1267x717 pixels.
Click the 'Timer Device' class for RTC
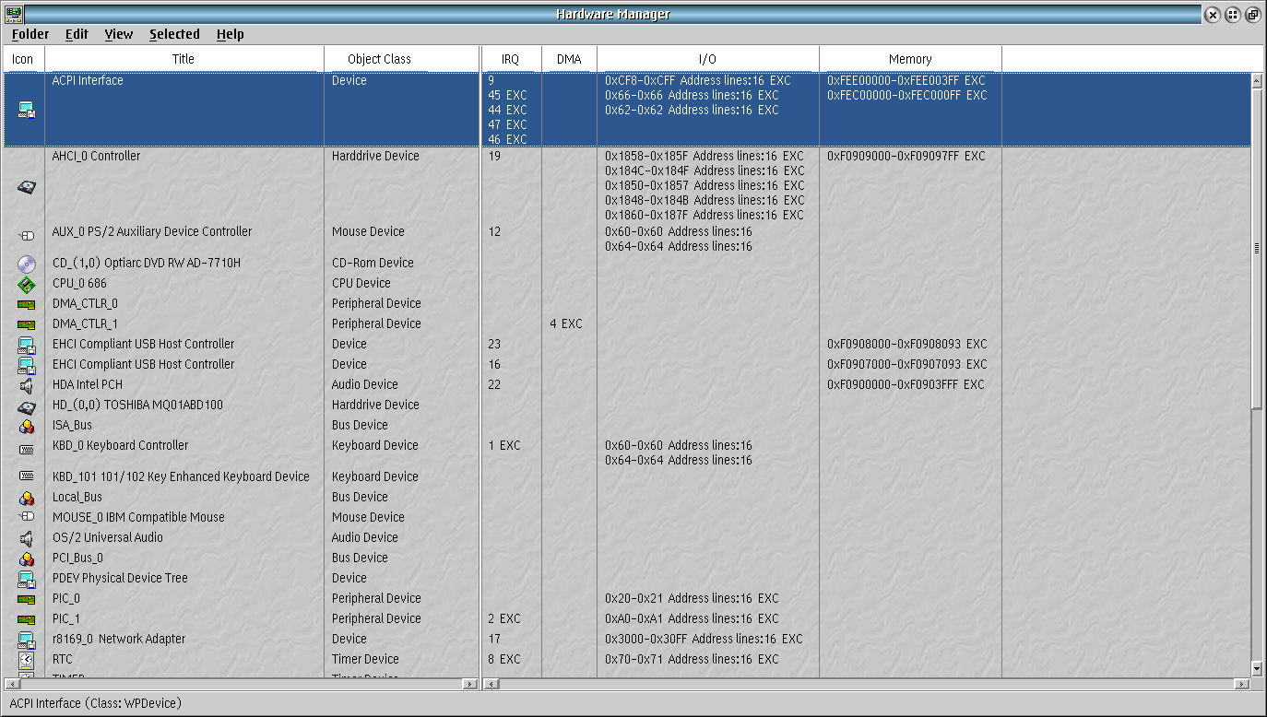pyautogui.click(x=365, y=660)
